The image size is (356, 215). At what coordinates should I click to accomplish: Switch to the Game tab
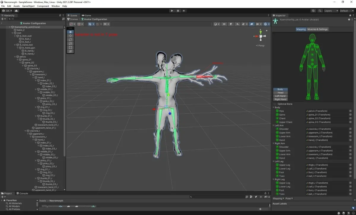point(87,15)
